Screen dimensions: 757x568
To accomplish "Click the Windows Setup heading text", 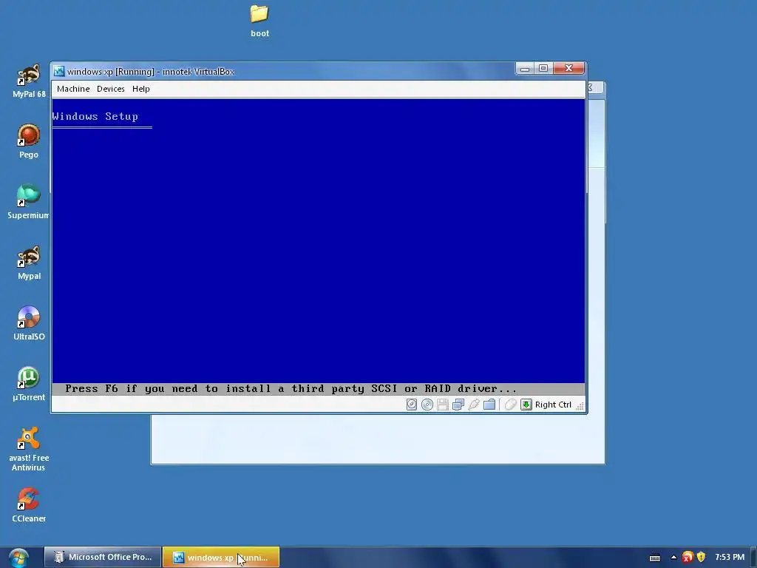I will [x=95, y=116].
